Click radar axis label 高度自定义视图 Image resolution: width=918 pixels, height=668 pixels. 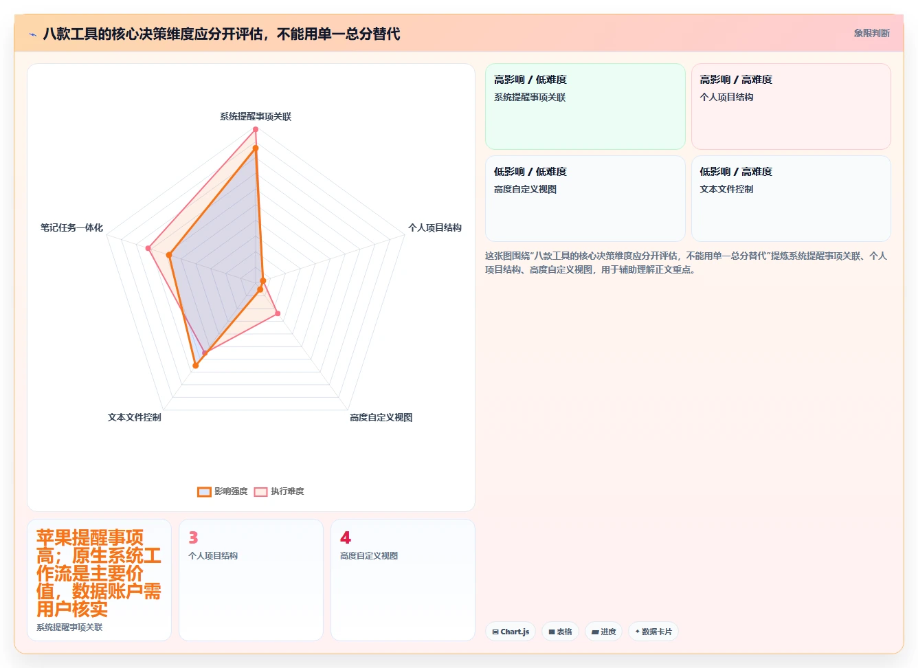pos(381,417)
